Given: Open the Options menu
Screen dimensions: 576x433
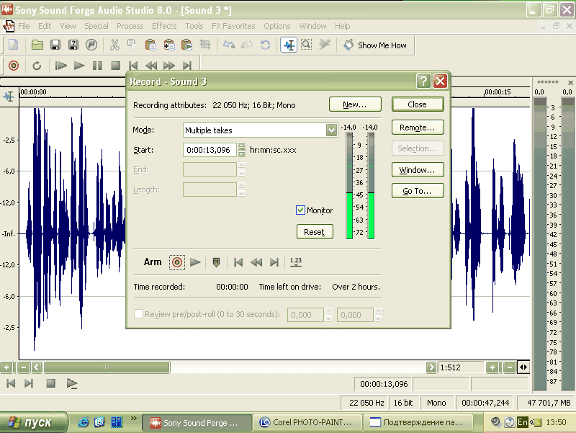Looking at the screenshot, I should (277, 26).
